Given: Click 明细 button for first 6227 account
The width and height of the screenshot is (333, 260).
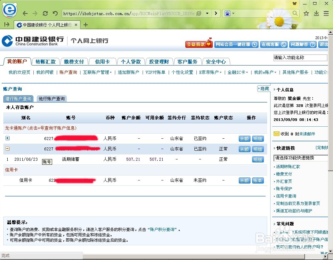Looking at the screenshot, I should (258, 139).
